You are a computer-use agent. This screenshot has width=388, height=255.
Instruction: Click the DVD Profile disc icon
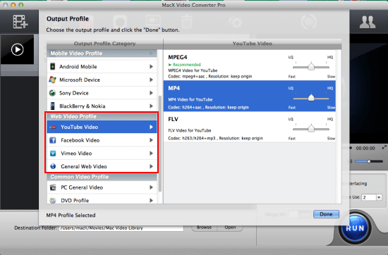(x=53, y=200)
